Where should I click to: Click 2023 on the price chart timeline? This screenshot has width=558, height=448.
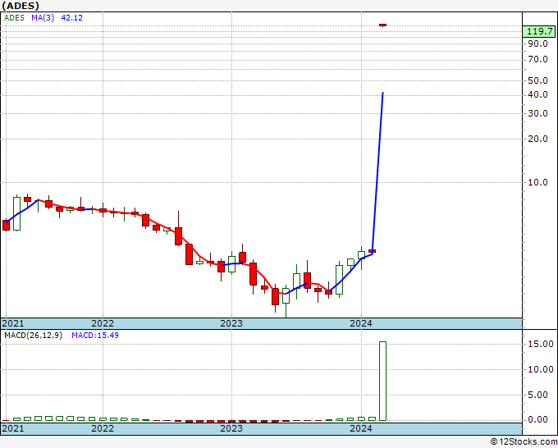[x=231, y=323]
